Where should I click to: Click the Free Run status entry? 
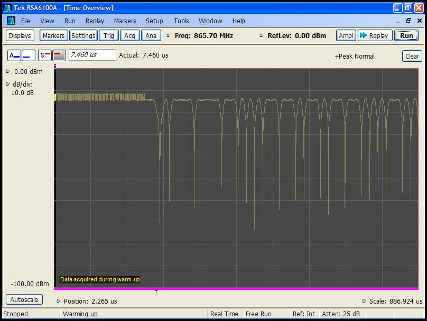(258, 314)
